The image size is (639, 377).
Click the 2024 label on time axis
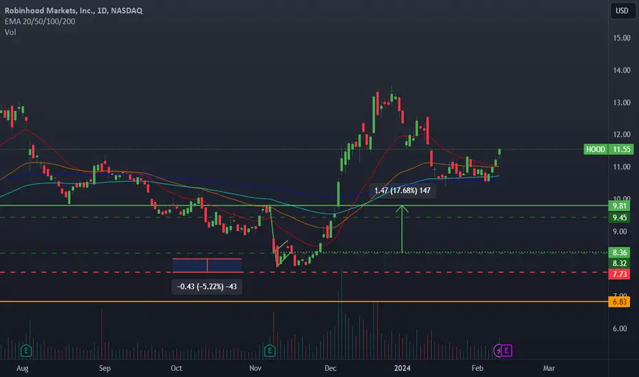[402, 369]
